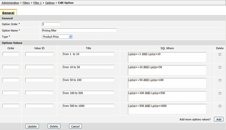Open the Type dropdown showing Product Price
Image resolution: width=226 pixels, height=130 pixels.
point(57,37)
